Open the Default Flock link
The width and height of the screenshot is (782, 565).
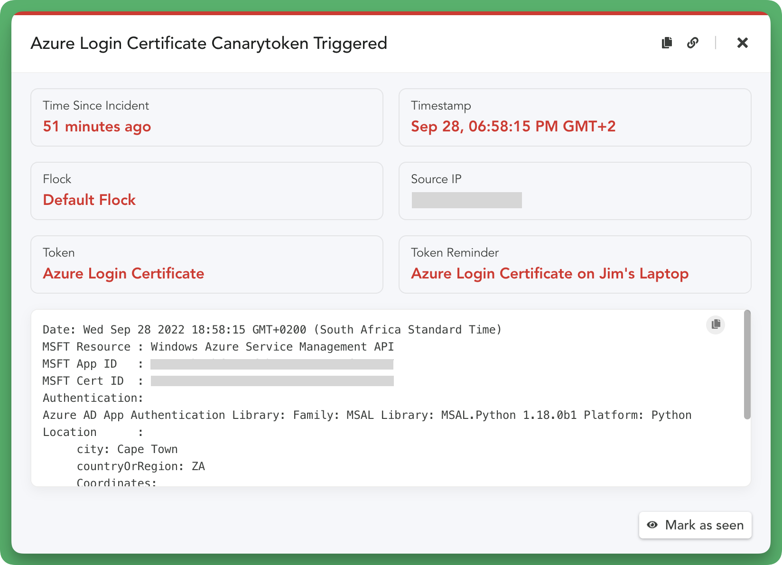pos(89,200)
